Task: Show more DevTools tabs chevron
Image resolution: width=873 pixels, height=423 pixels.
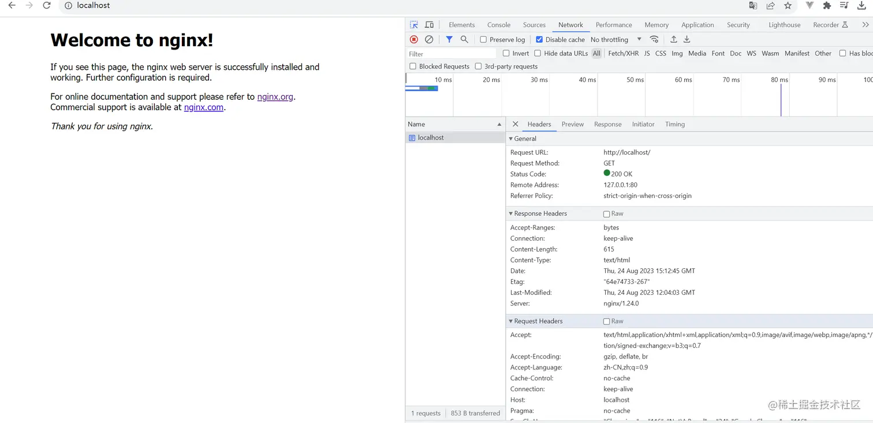Action: (865, 25)
